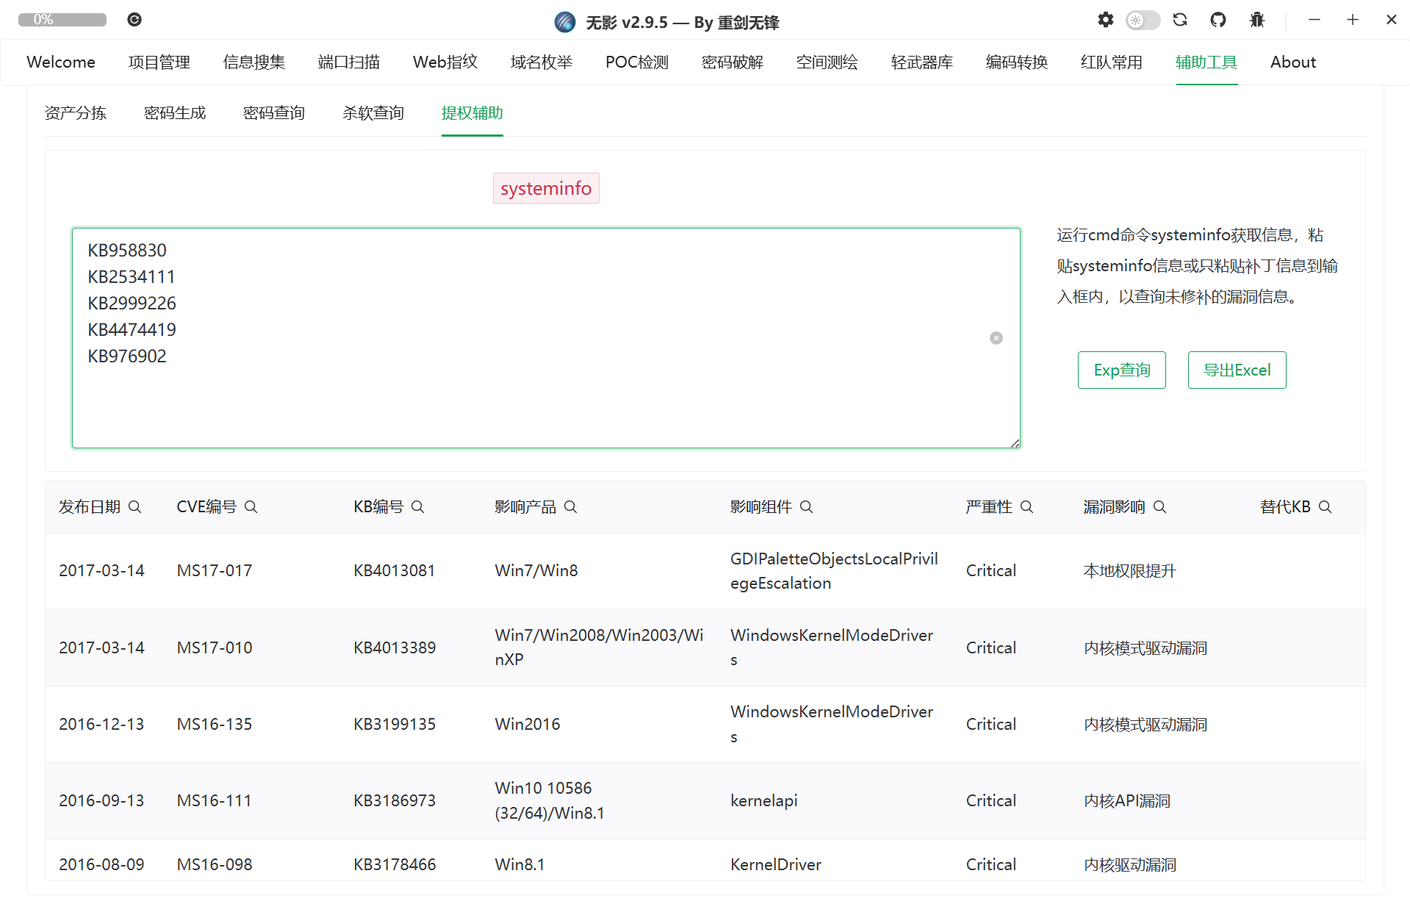Click inside the KB patch list textarea

pos(545,397)
